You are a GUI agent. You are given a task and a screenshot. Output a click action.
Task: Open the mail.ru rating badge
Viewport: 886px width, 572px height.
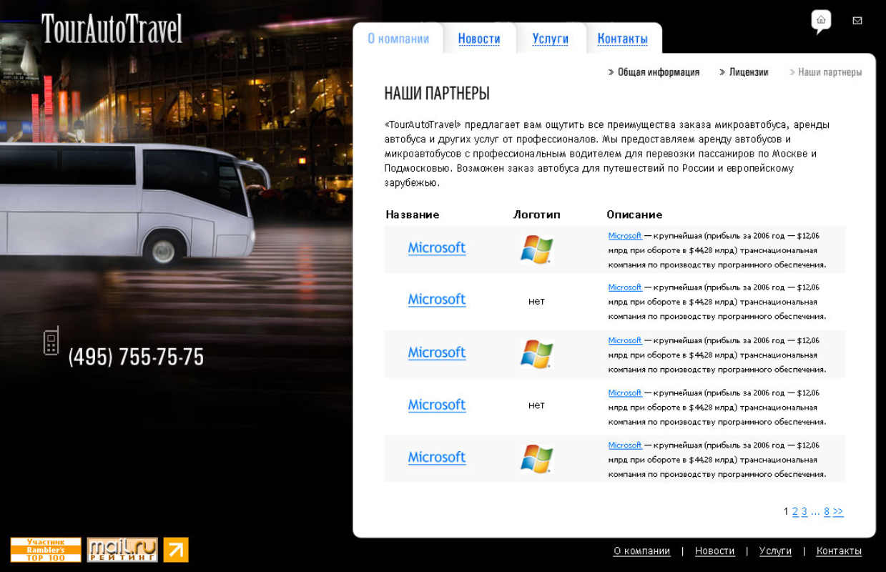pyautogui.click(x=122, y=550)
